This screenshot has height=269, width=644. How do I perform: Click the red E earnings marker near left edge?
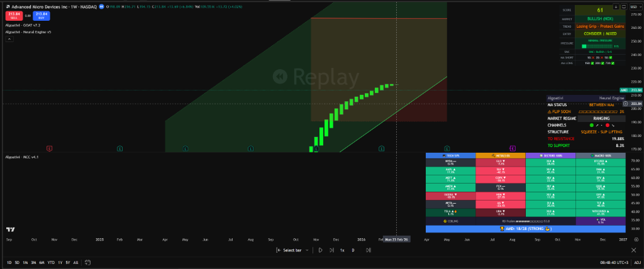click(x=50, y=148)
